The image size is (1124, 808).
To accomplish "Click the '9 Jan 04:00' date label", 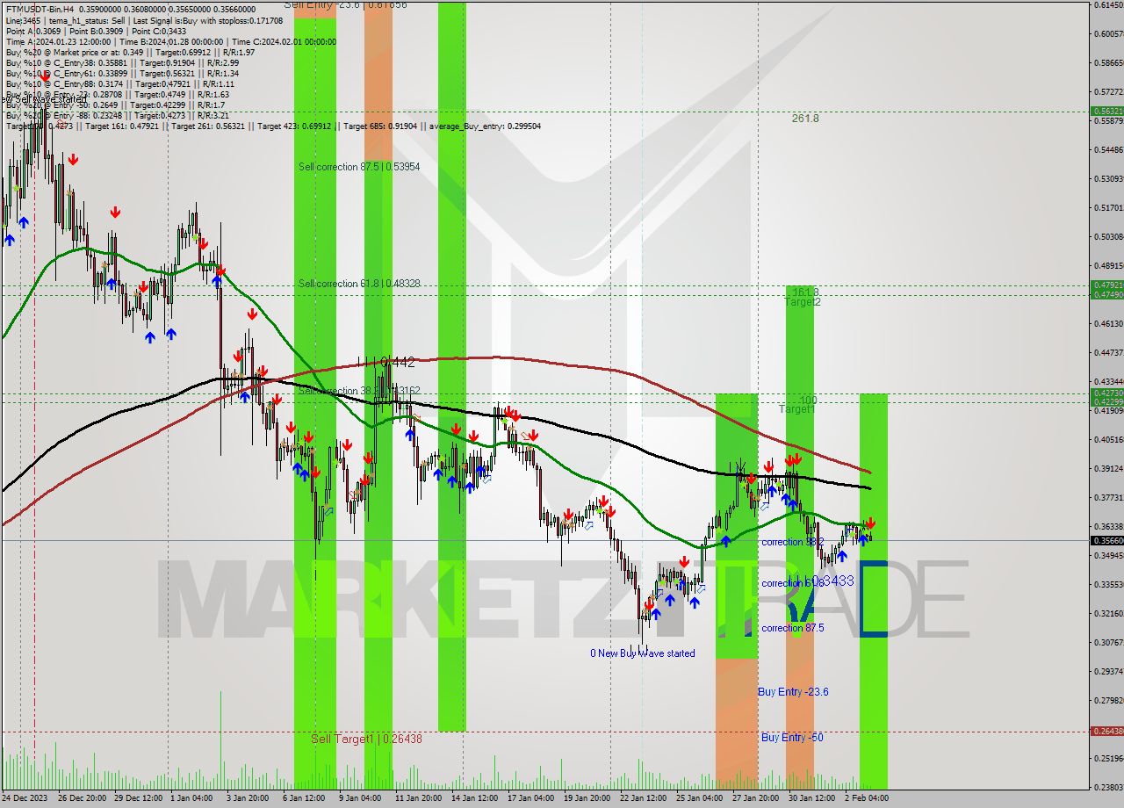I will [358, 798].
